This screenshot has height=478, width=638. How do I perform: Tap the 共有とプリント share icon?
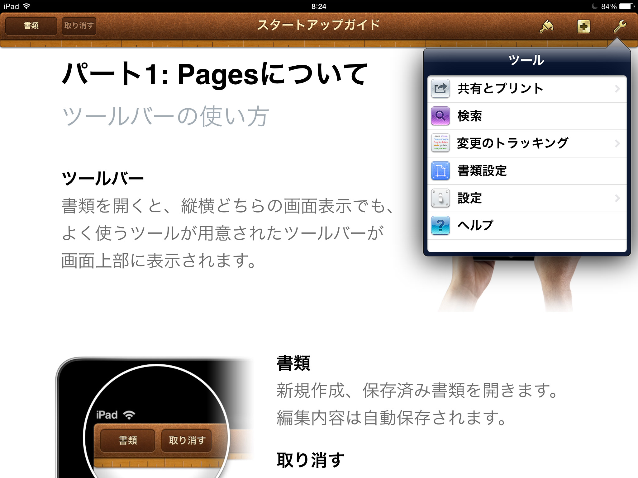tap(440, 89)
